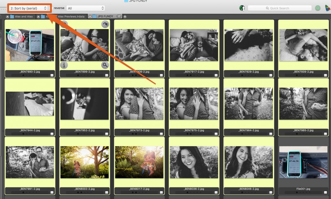Rotate _BEN7899-2.jpg clockwise with the arrow icon
The image size is (331, 199).
[105, 24]
